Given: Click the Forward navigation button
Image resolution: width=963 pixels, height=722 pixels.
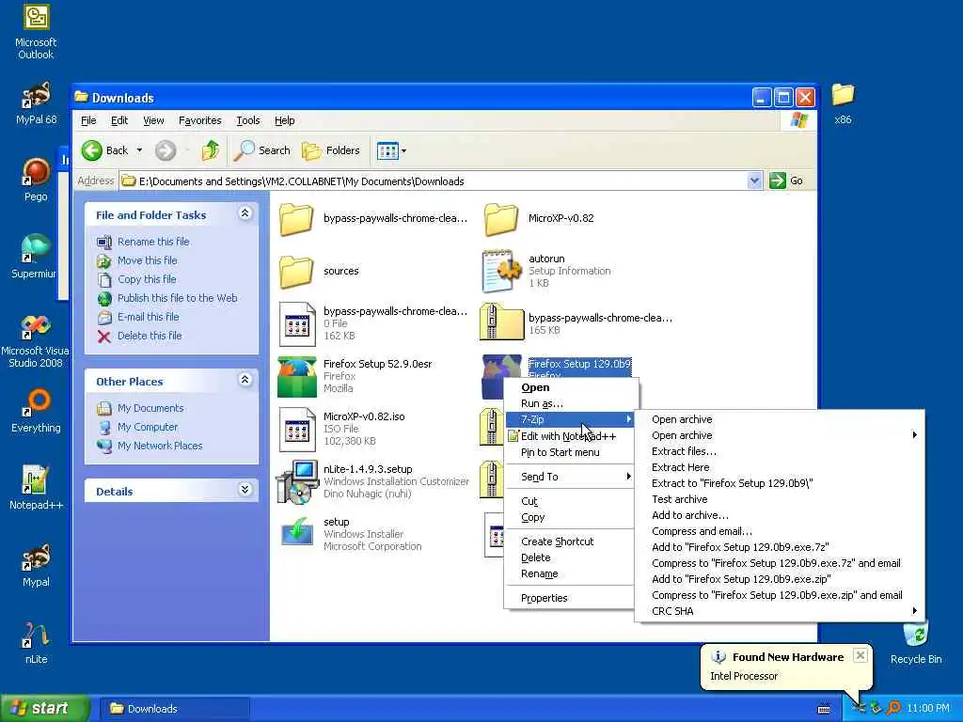Looking at the screenshot, I should pyautogui.click(x=166, y=150).
